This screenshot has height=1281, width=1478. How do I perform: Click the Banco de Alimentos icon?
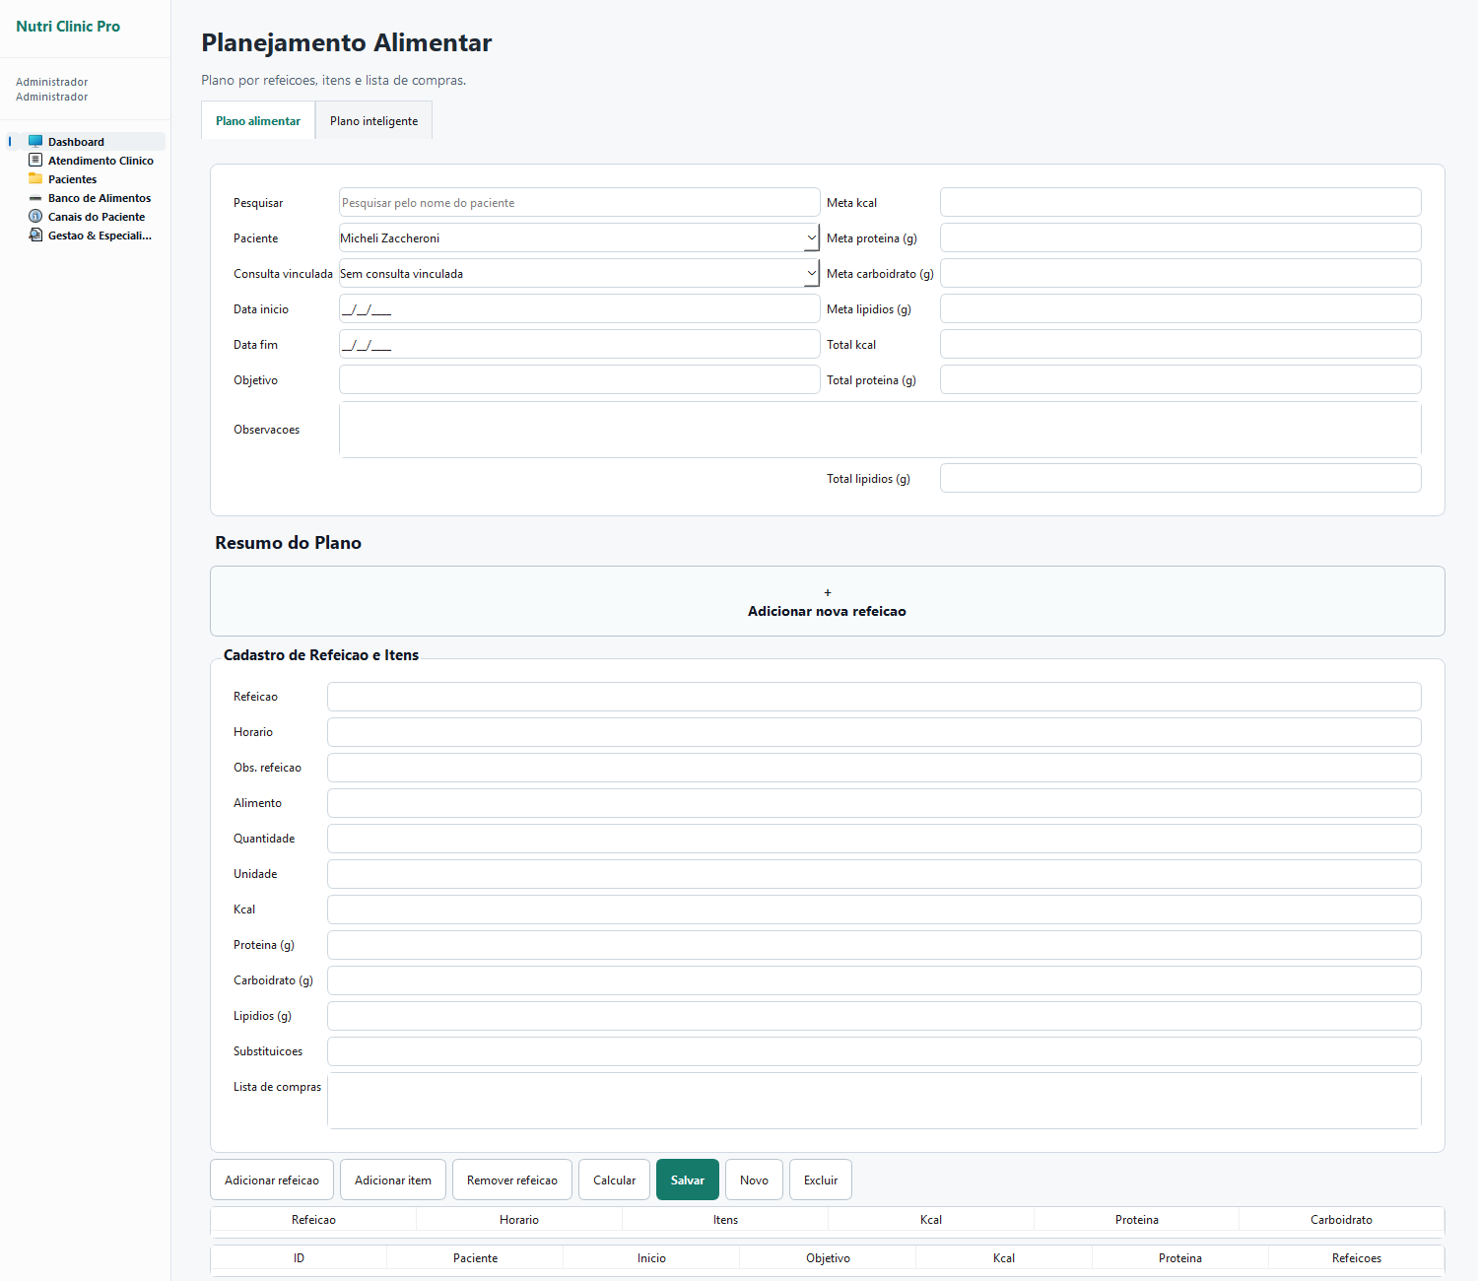(35, 198)
